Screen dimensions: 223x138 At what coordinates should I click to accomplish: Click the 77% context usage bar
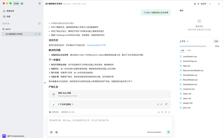[x=197, y=46]
